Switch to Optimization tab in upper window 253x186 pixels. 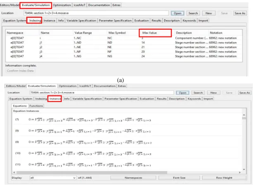point(62,5)
